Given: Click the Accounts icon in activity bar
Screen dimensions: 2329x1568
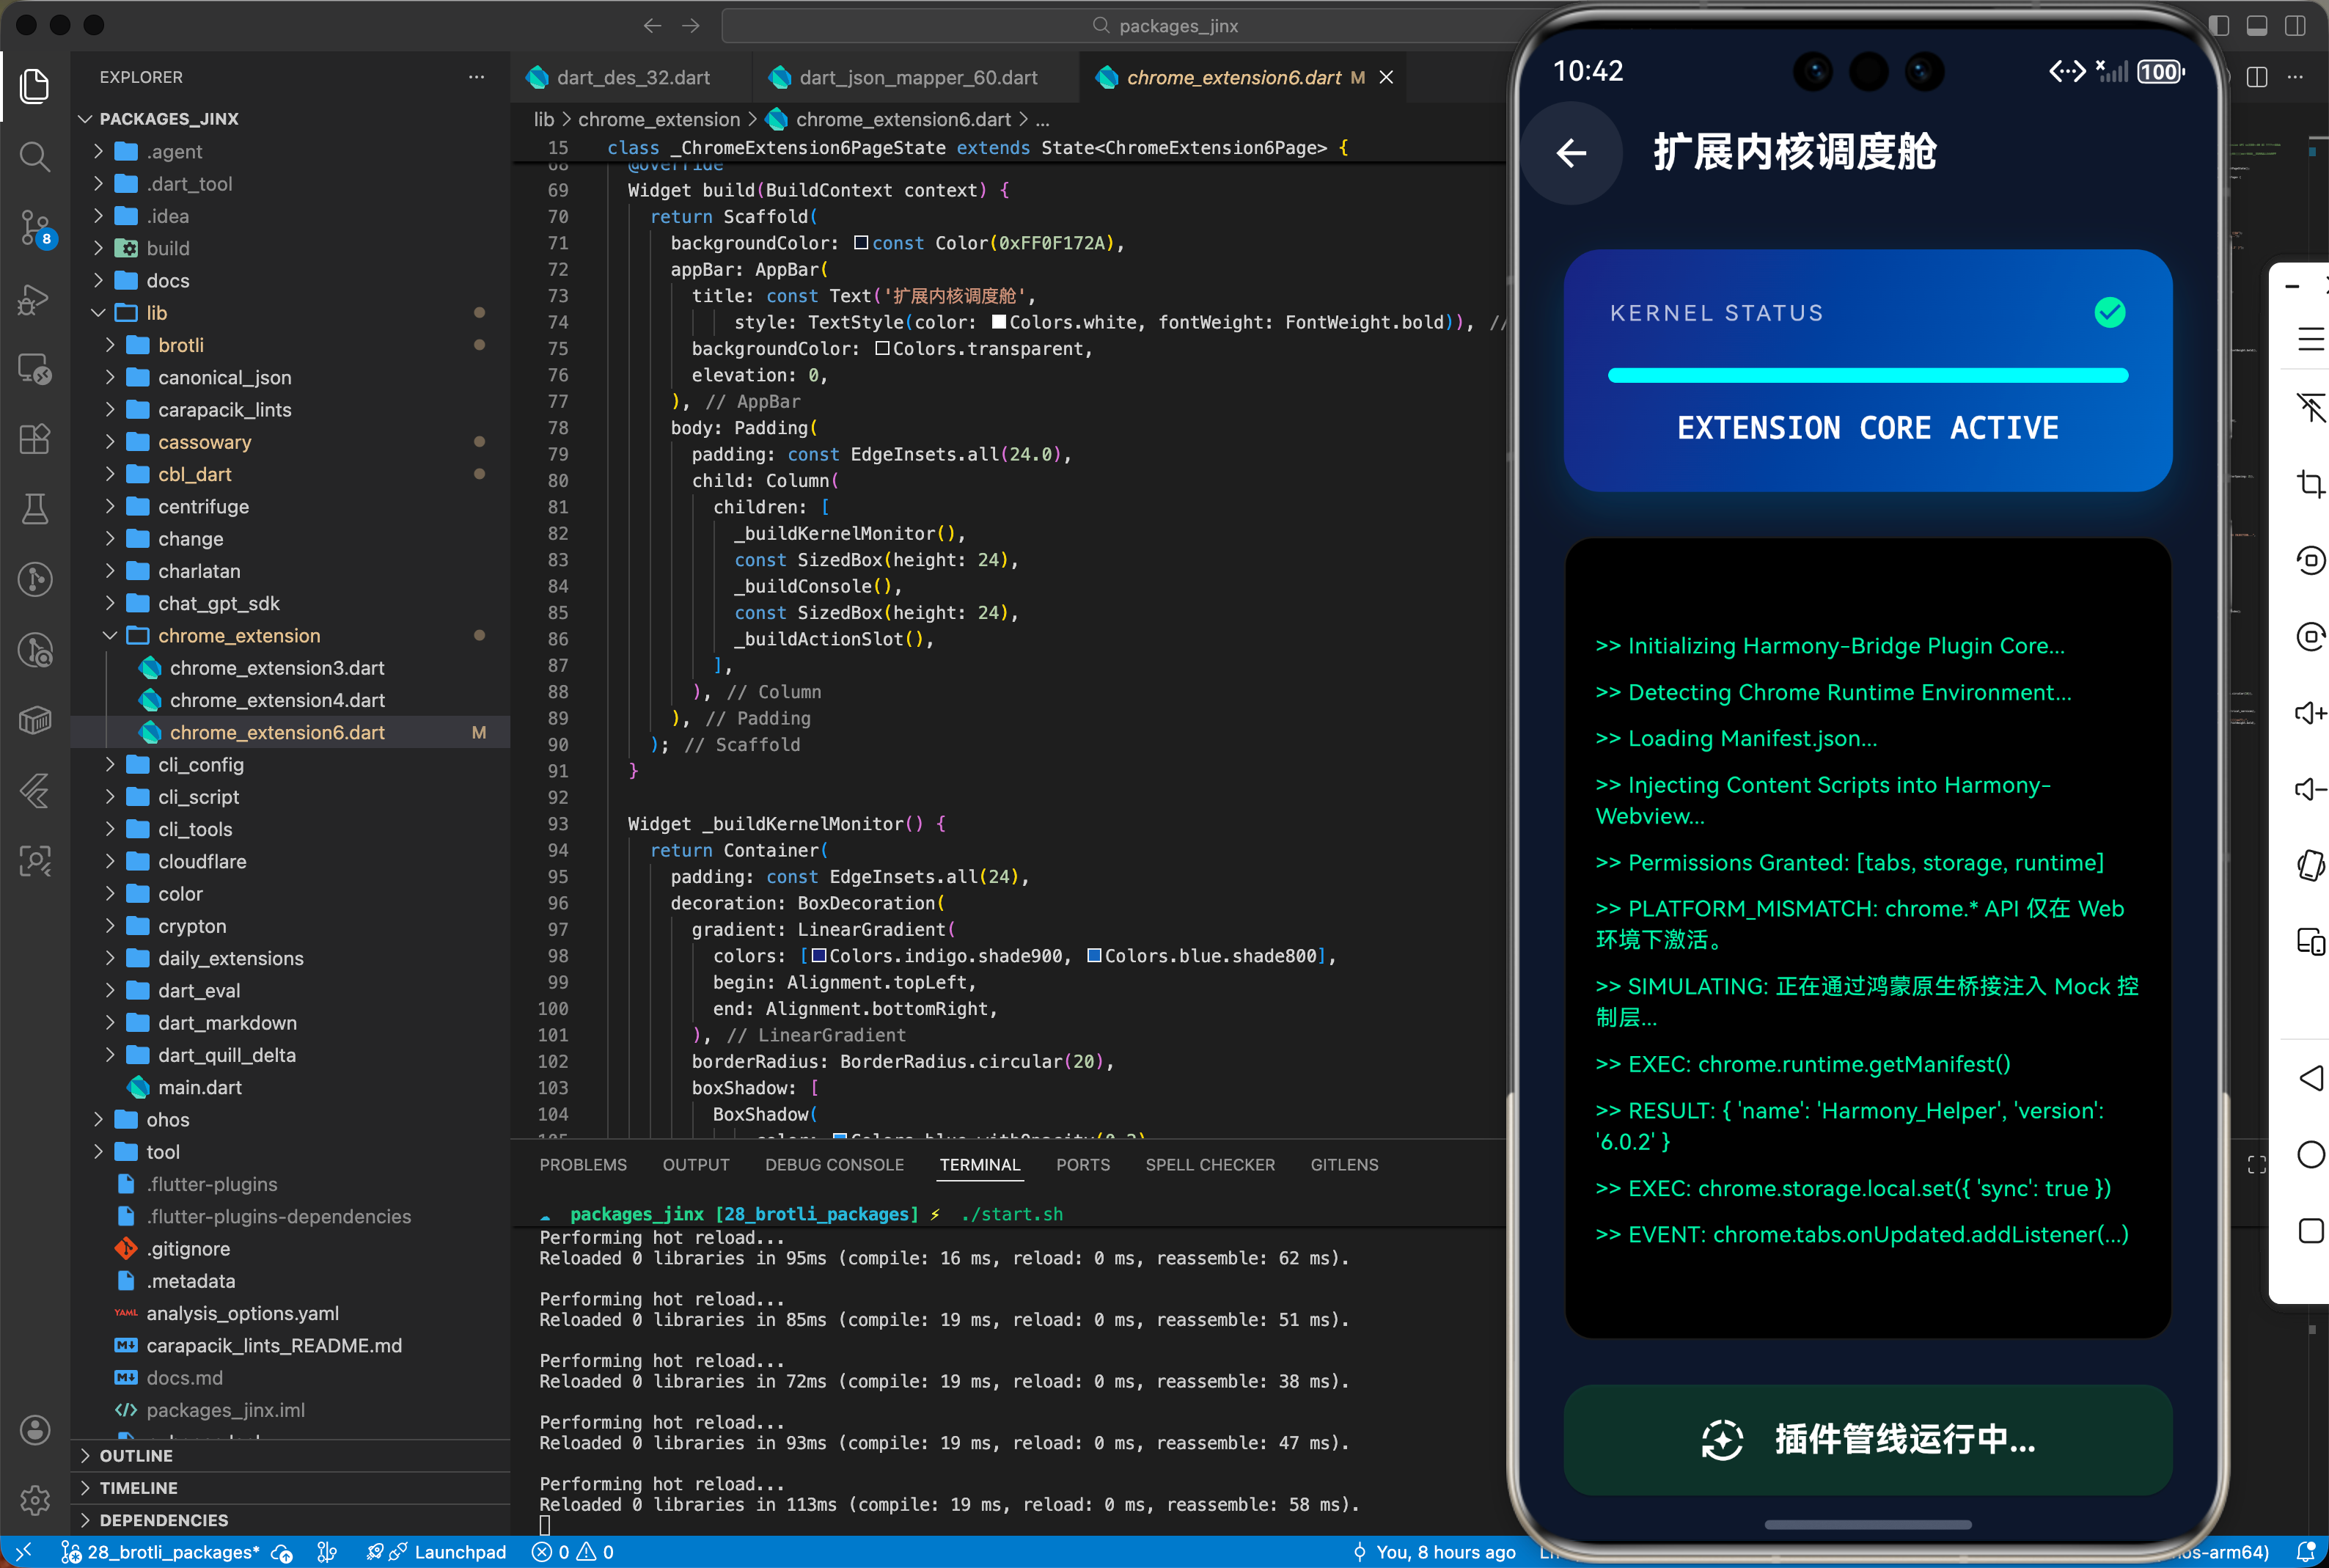Looking at the screenshot, I should coord(35,1430).
